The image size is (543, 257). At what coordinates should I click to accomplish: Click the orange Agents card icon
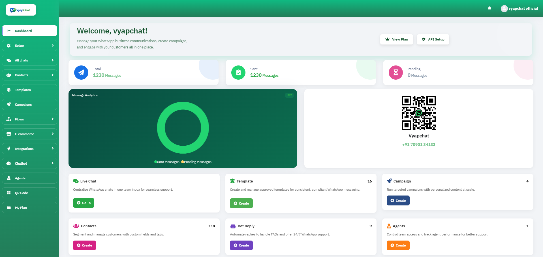tap(389, 226)
